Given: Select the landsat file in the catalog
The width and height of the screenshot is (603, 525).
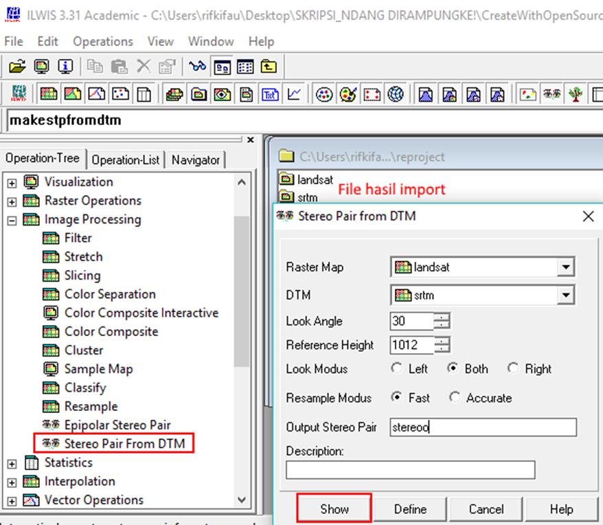Looking at the screenshot, I should 306,179.
